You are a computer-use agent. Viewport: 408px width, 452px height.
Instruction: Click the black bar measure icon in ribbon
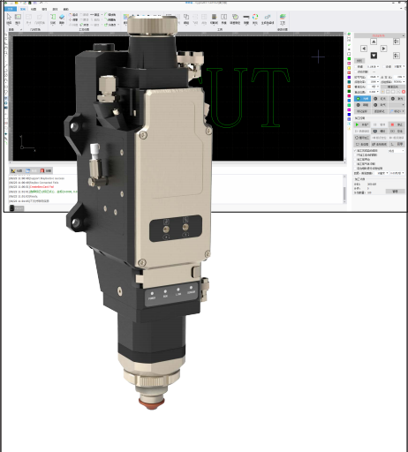point(246,17)
